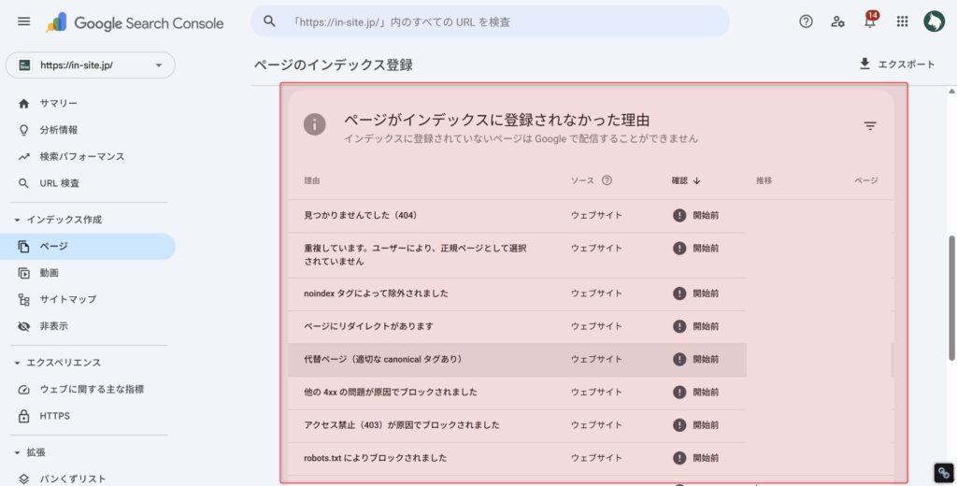Click the エクスポート button

point(896,64)
